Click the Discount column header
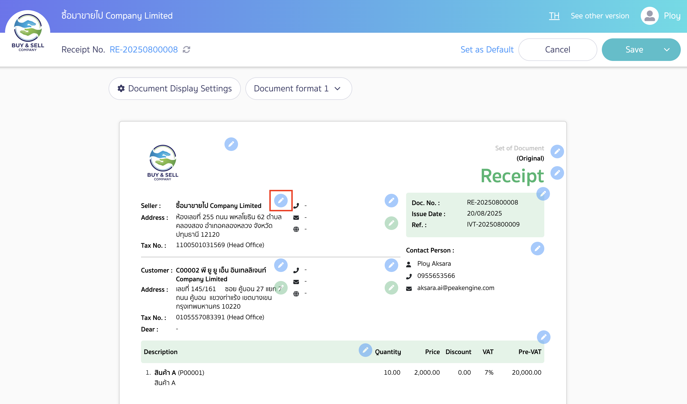 (458, 352)
